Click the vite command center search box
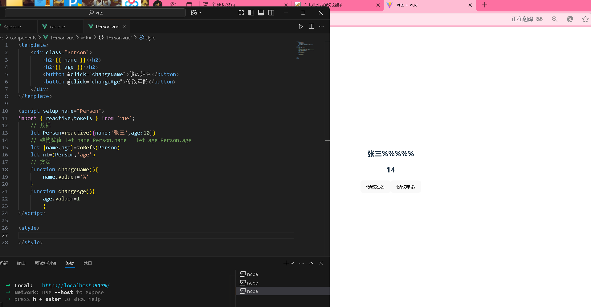591x307 pixels. click(x=95, y=13)
